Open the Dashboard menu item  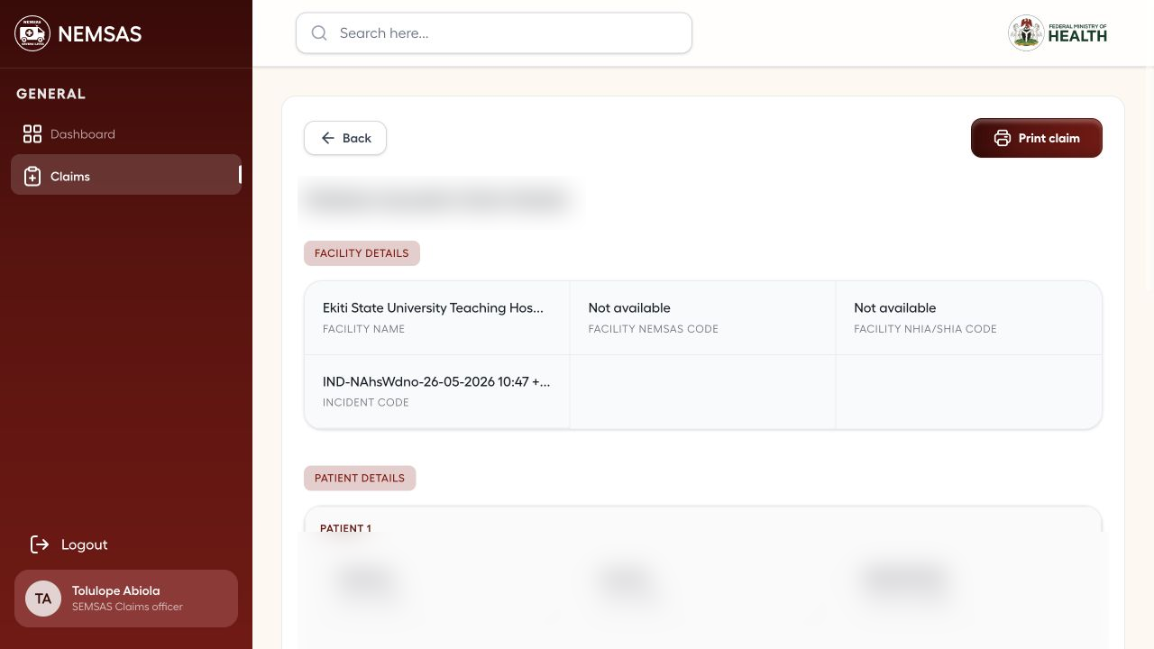click(126, 134)
